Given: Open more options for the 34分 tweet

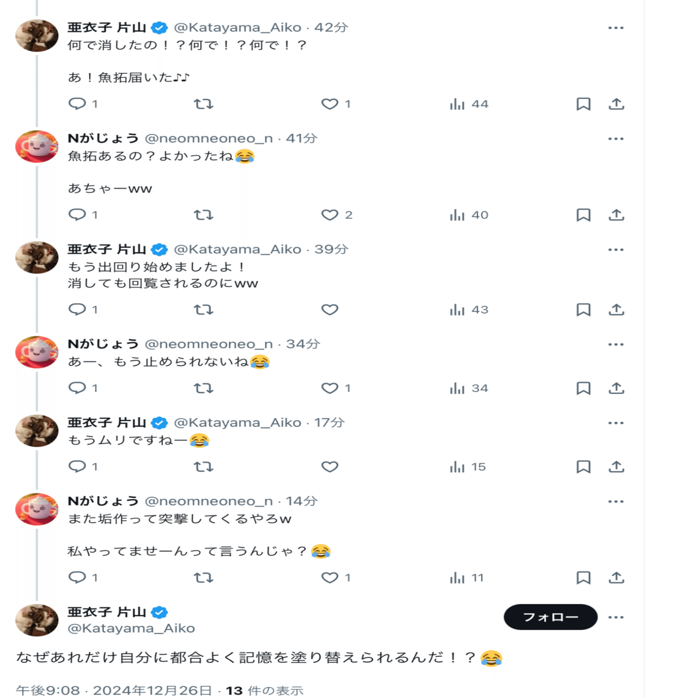Looking at the screenshot, I should tap(616, 345).
